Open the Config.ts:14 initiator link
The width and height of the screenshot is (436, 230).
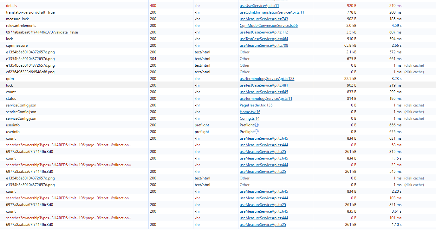(250, 118)
